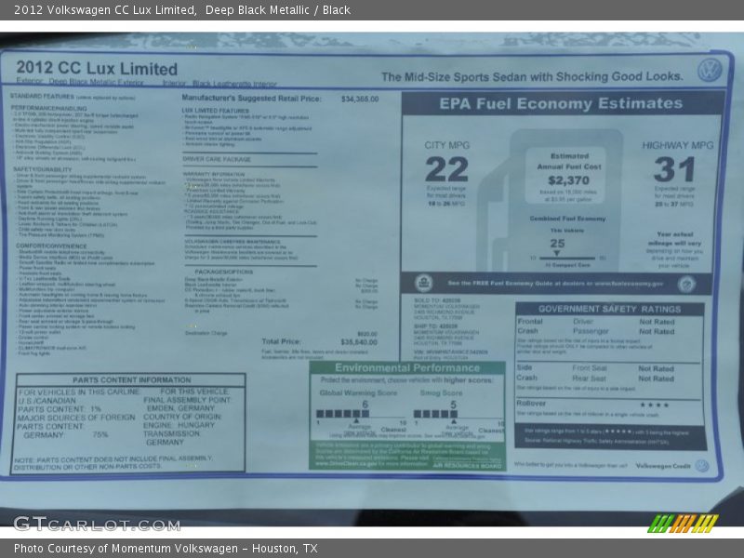Click the 'PARTS CONTENT INFORMATION' heading
744x558 pixels.
click(131, 380)
